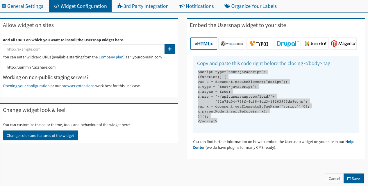Visit the browser extensions link
The image size is (368, 186).
coord(78,86)
